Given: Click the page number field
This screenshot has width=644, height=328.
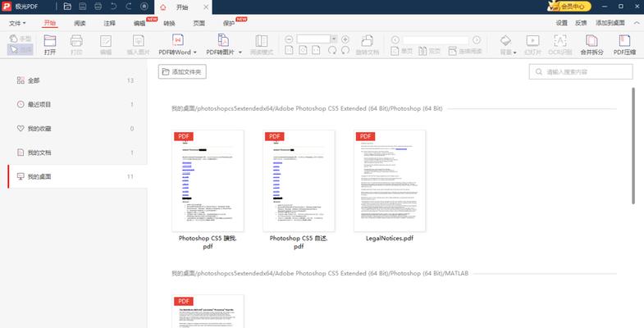Looking at the screenshot, I should pyautogui.click(x=436, y=40).
